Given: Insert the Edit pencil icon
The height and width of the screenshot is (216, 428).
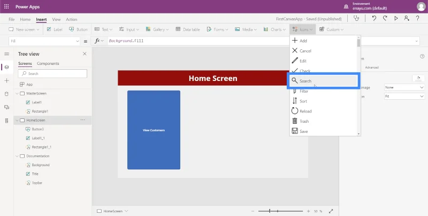Looking at the screenshot, I should click(x=324, y=61).
